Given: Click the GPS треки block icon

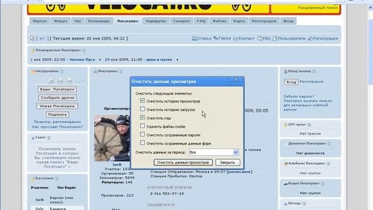Looking at the screenshot, I should coord(286,125).
